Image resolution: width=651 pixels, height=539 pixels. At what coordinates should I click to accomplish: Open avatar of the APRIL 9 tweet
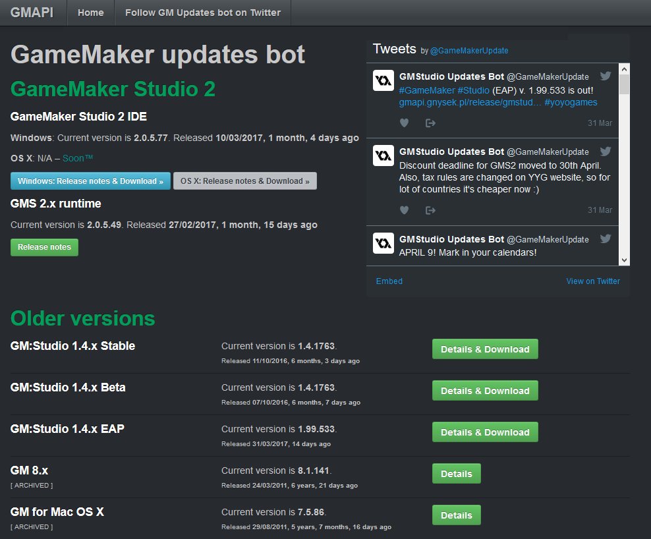click(383, 243)
